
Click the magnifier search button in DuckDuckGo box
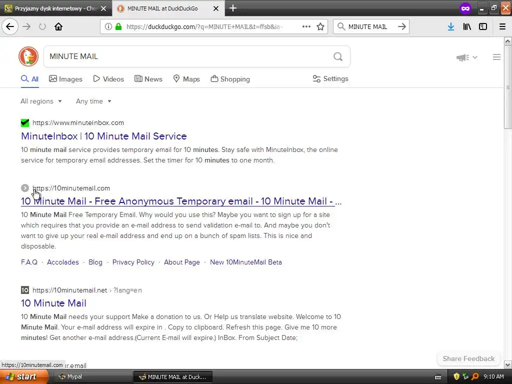point(338,57)
